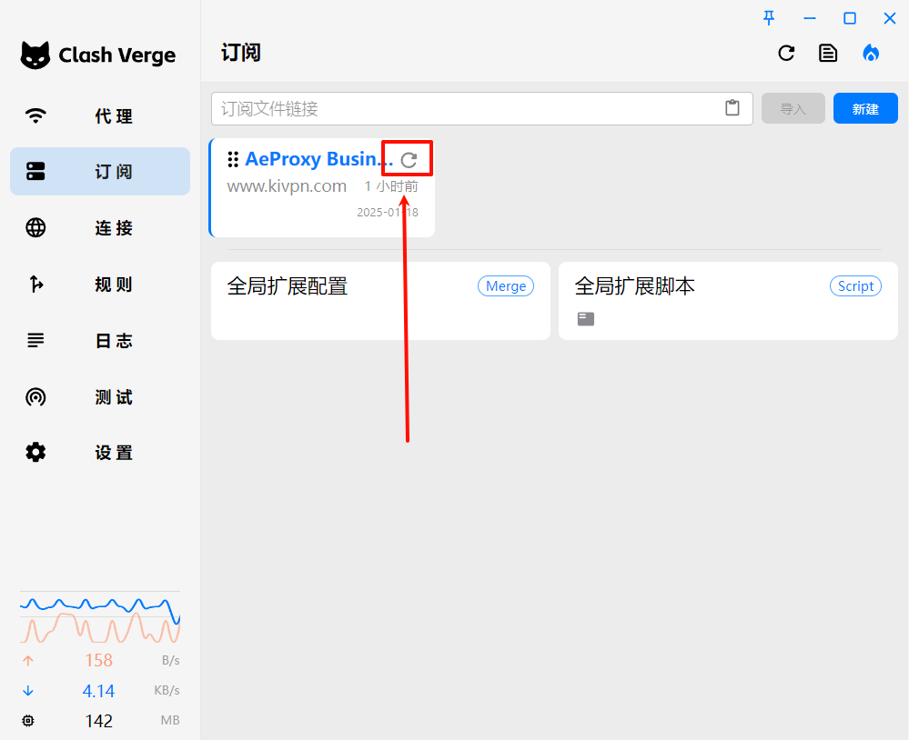Click the Clash Verge cat logo
Viewport: 909px width, 740px height.
click(x=35, y=55)
